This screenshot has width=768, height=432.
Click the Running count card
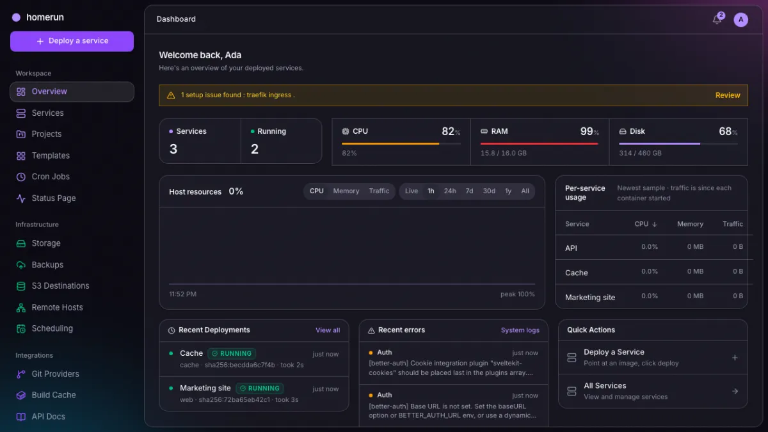coord(281,141)
